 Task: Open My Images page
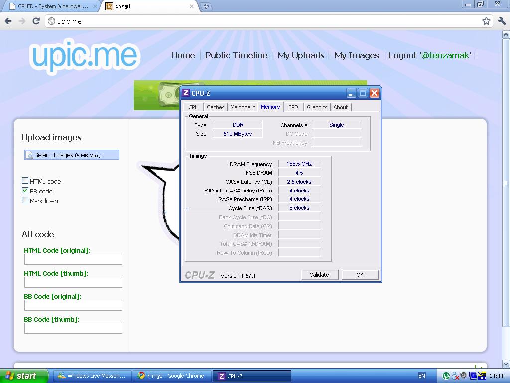[357, 55]
